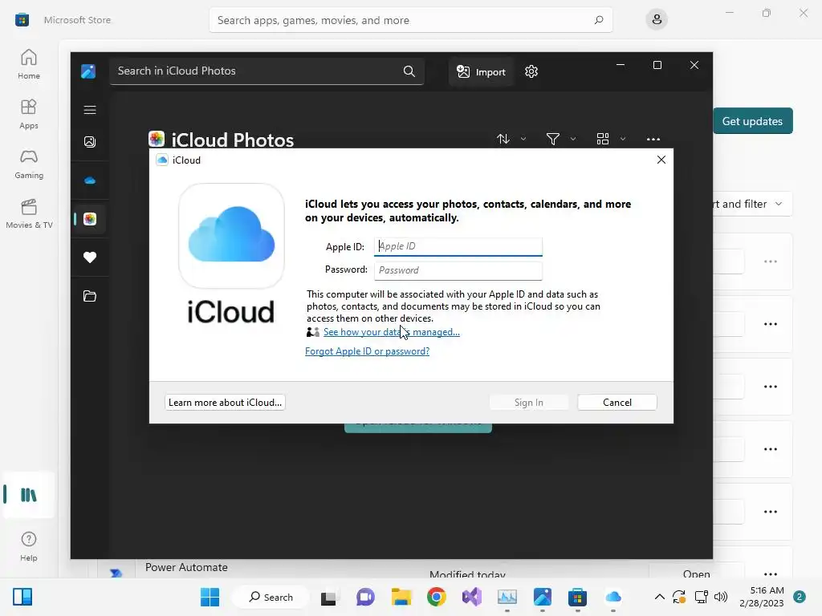Open See how your data is managed link
822x616 pixels.
pos(392,332)
